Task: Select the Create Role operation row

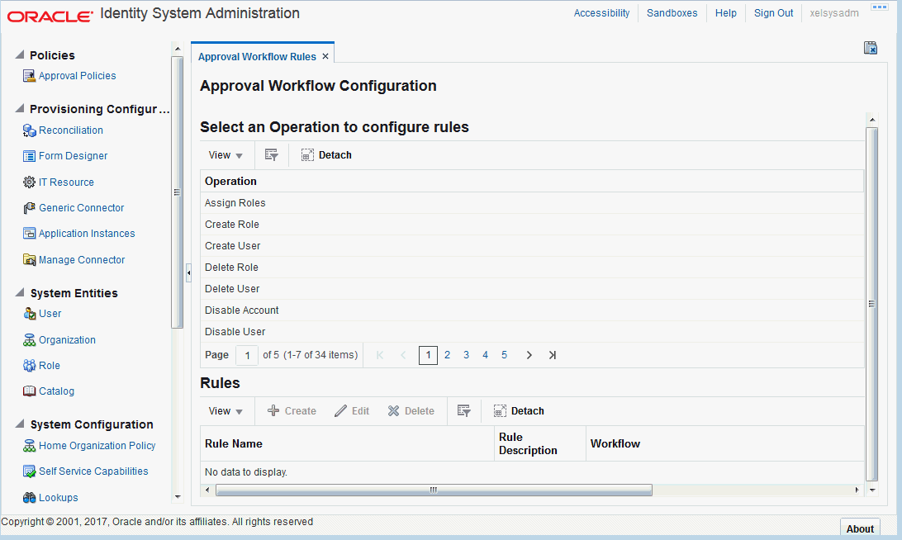Action: point(532,225)
